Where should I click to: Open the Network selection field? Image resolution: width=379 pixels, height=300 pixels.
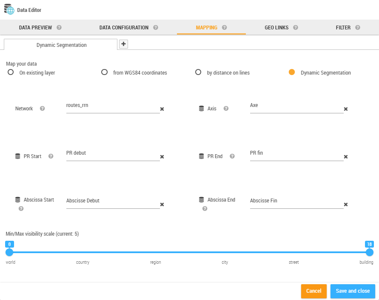point(113,105)
